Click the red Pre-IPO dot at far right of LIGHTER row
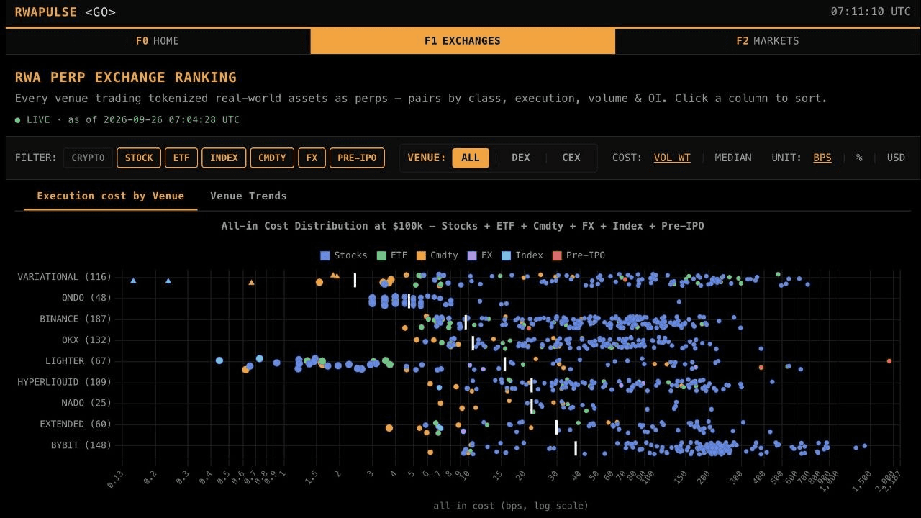 click(889, 361)
